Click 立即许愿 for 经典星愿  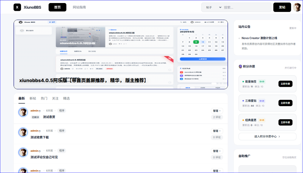285,122
